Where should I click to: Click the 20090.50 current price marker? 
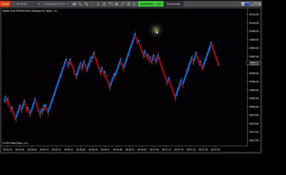pyautogui.click(x=254, y=63)
